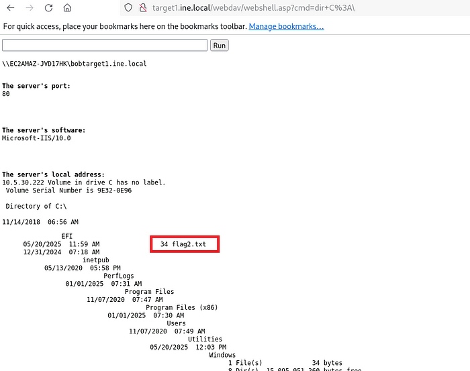
Task: Click the "The server's port:" heading
Action: pyautogui.click(x=36, y=86)
